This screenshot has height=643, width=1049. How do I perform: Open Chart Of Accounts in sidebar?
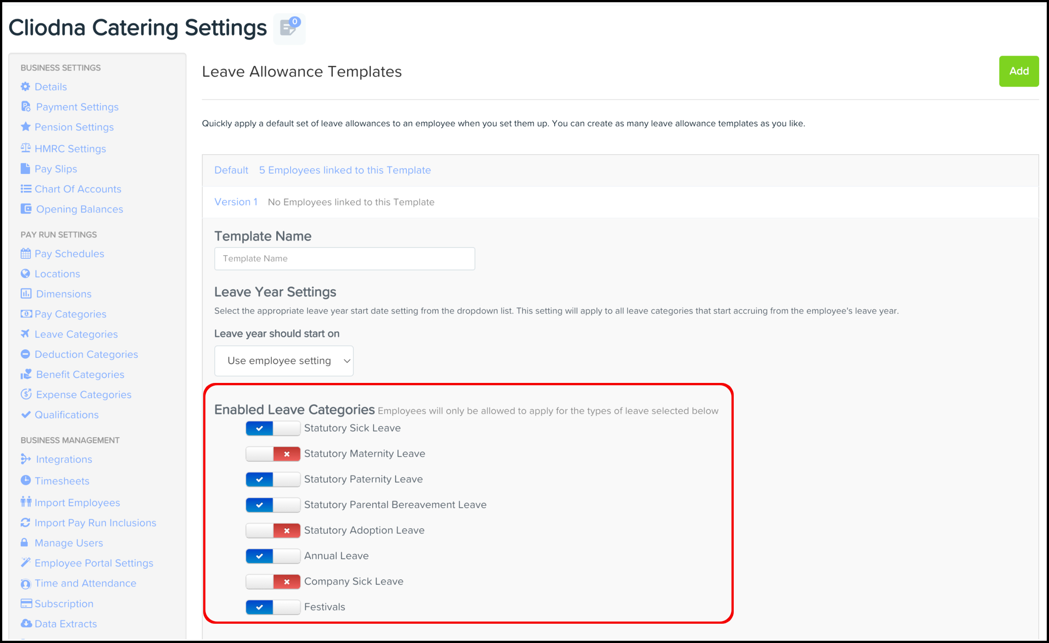point(78,189)
